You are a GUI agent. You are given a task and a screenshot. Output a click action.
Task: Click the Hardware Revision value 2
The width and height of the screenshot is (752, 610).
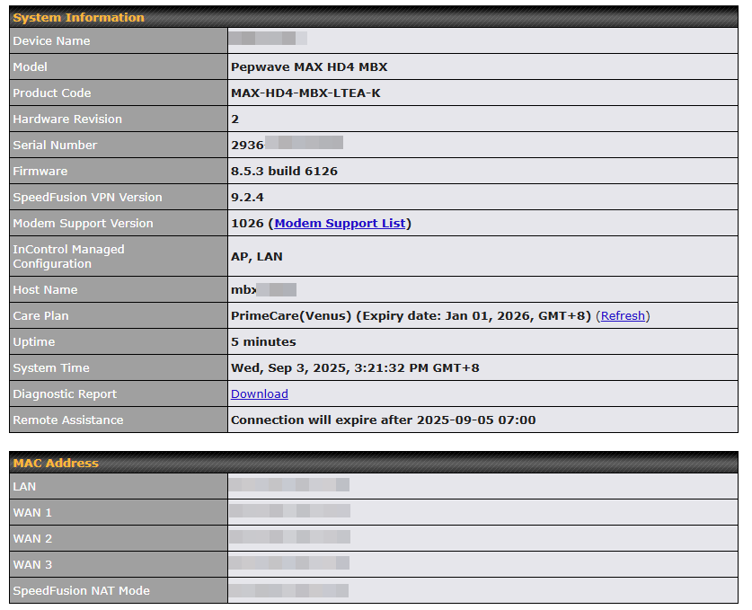(x=235, y=119)
